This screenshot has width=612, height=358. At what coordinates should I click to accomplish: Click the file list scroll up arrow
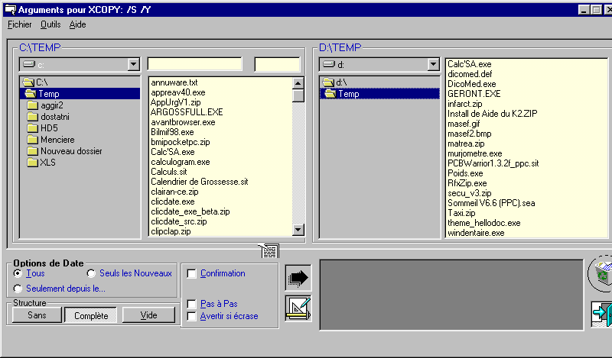298,83
